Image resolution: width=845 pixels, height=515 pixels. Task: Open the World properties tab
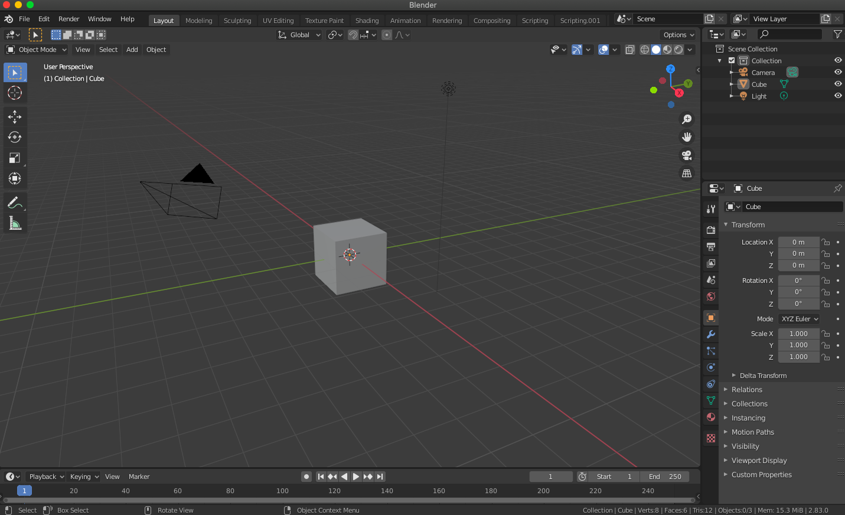pyautogui.click(x=711, y=296)
